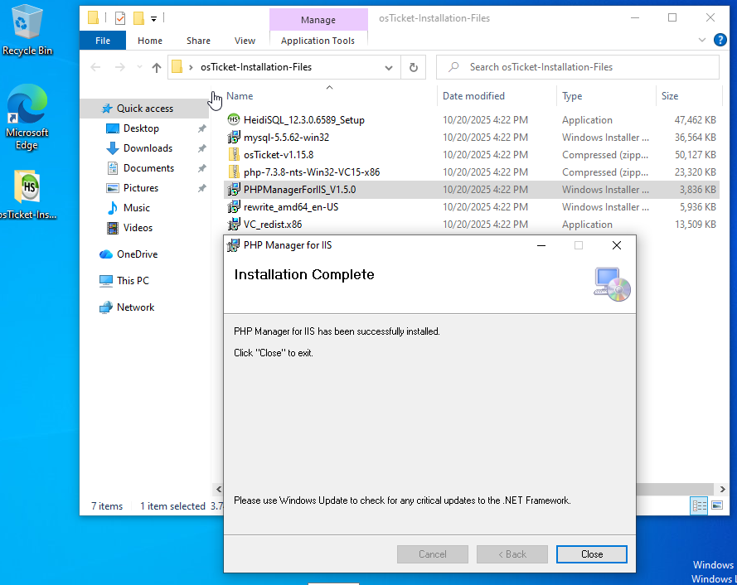Open the Application Tools tab

(x=318, y=41)
